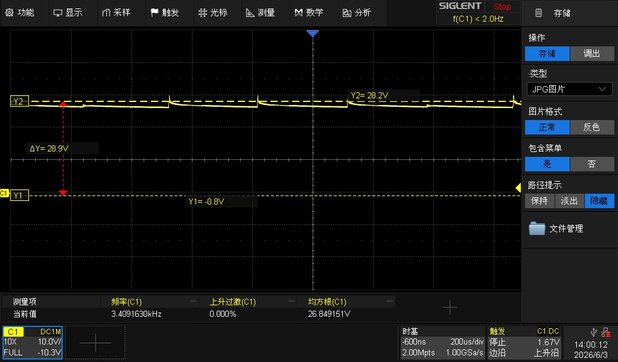Click frequency value 3.4091630kHz
618x362 pixels.
pyautogui.click(x=136, y=314)
